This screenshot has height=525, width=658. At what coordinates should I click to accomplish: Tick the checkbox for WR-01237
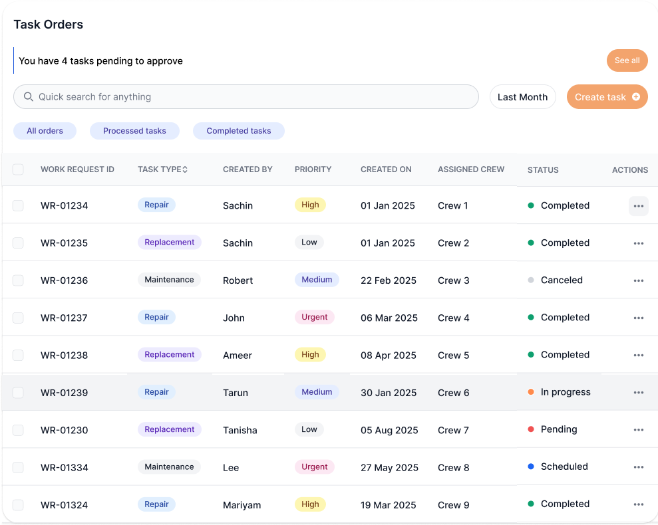[x=18, y=318]
